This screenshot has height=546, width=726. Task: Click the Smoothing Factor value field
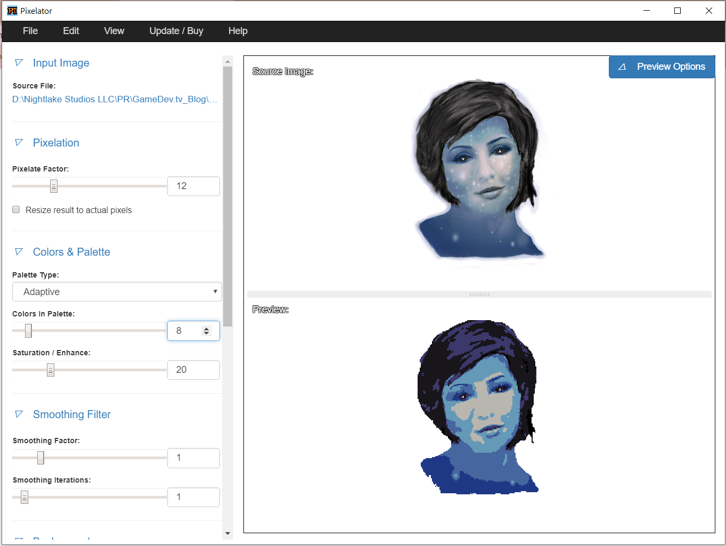click(x=193, y=458)
